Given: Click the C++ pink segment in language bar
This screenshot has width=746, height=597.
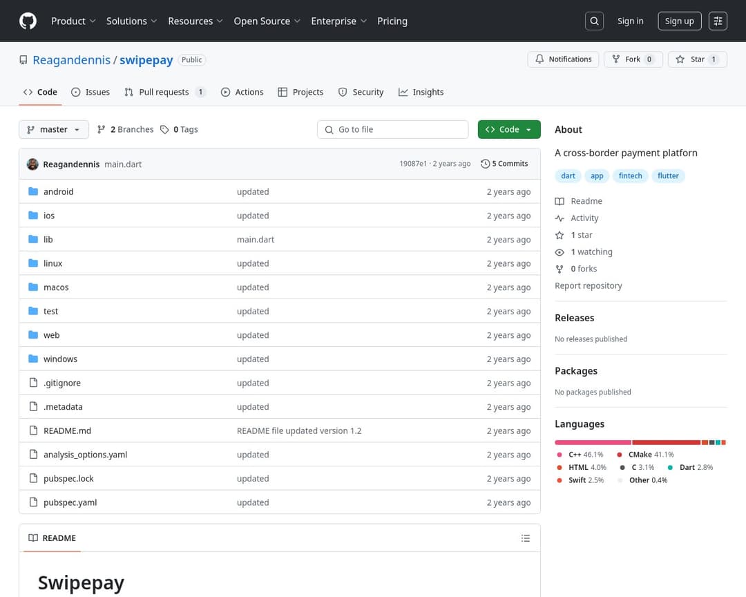Looking at the screenshot, I should 593,443.
